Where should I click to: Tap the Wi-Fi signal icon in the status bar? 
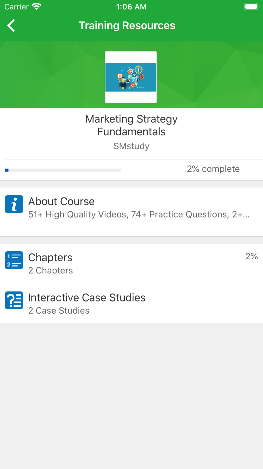pyautogui.click(x=37, y=7)
